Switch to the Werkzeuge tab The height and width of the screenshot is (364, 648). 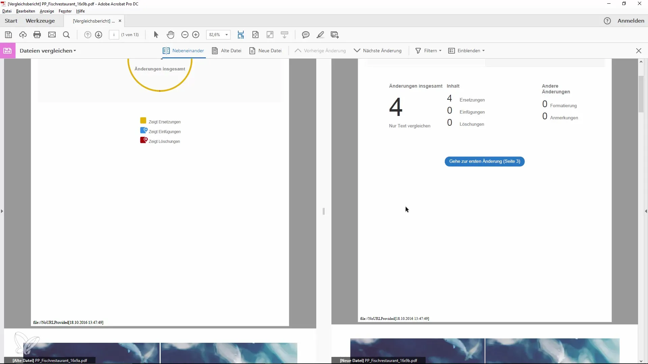pos(40,21)
